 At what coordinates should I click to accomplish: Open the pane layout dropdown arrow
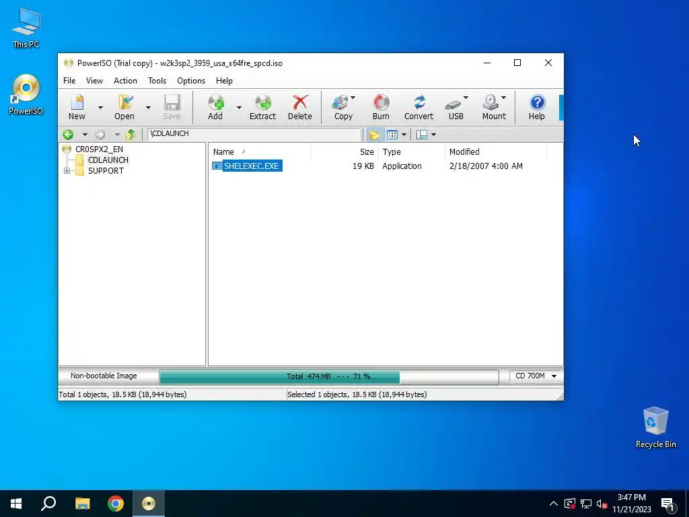434,135
